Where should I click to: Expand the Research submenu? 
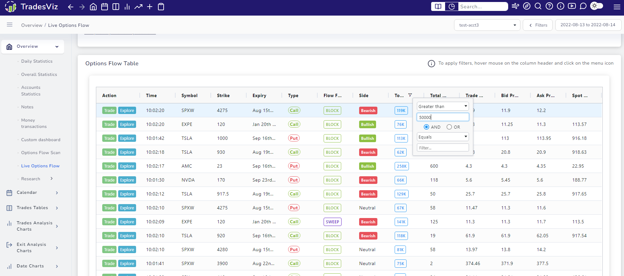(x=51, y=179)
